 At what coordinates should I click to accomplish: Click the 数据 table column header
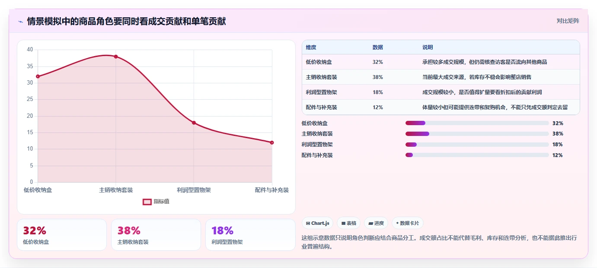pos(377,47)
